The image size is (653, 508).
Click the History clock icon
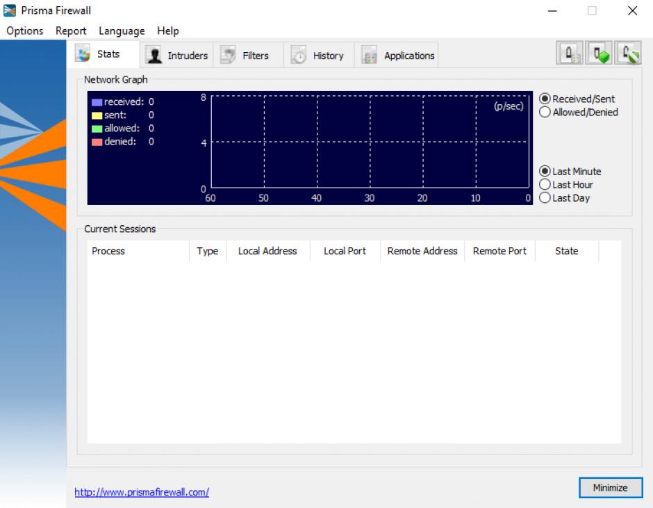[x=299, y=56]
